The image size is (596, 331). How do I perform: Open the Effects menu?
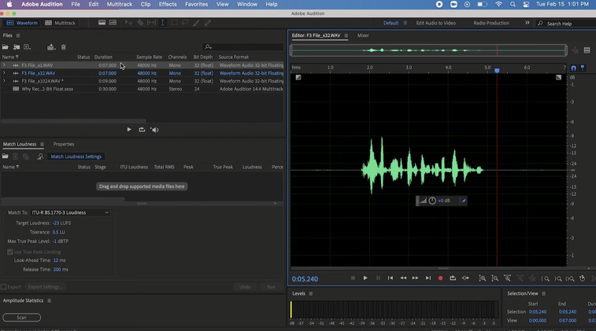[x=168, y=4]
